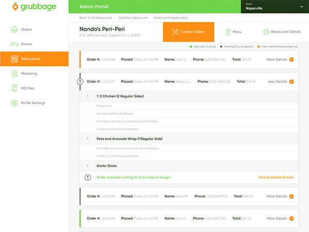This screenshot has height=232, width=309.
Task: Click Less Details for Rebecca J. order
Action: point(278,81)
